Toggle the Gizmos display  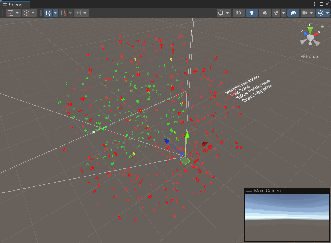click(320, 13)
